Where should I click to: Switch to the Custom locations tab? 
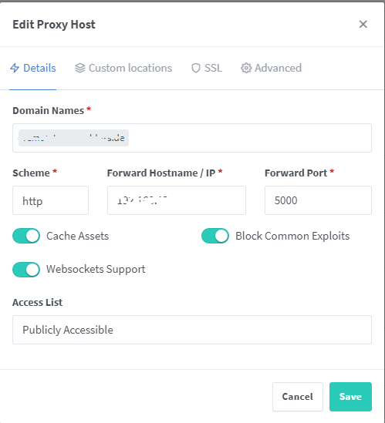tap(123, 68)
